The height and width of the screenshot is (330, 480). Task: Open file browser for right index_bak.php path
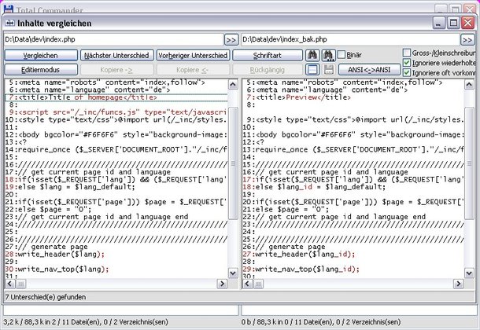(469, 38)
